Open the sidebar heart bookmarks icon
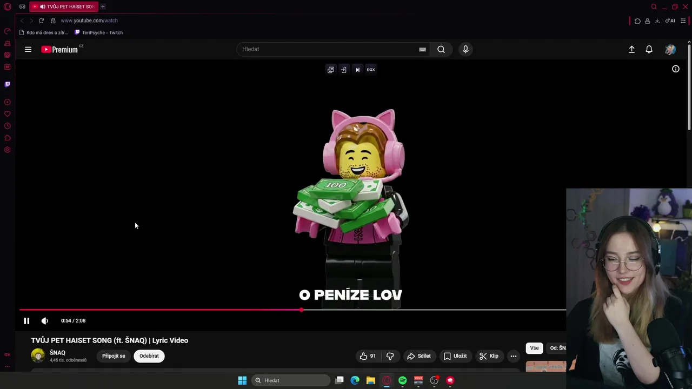The width and height of the screenshot is (692, 389). click(x=8, y=114)
